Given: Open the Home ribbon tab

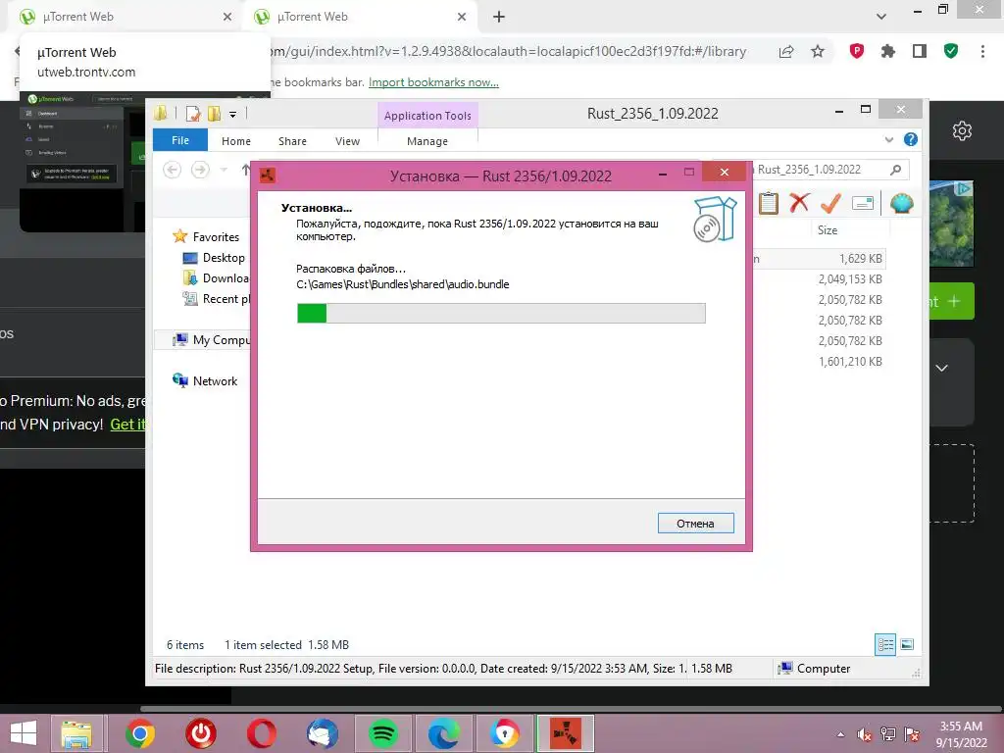Looking at the screenshot, I should (x=236, y=141).
